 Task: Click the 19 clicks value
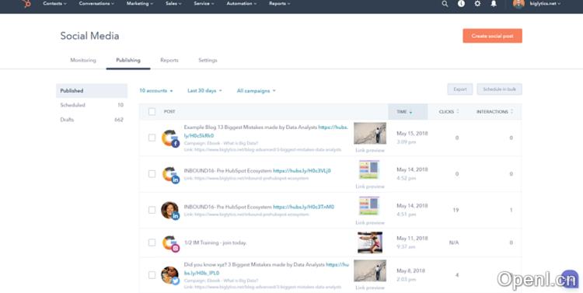point(456,210)
